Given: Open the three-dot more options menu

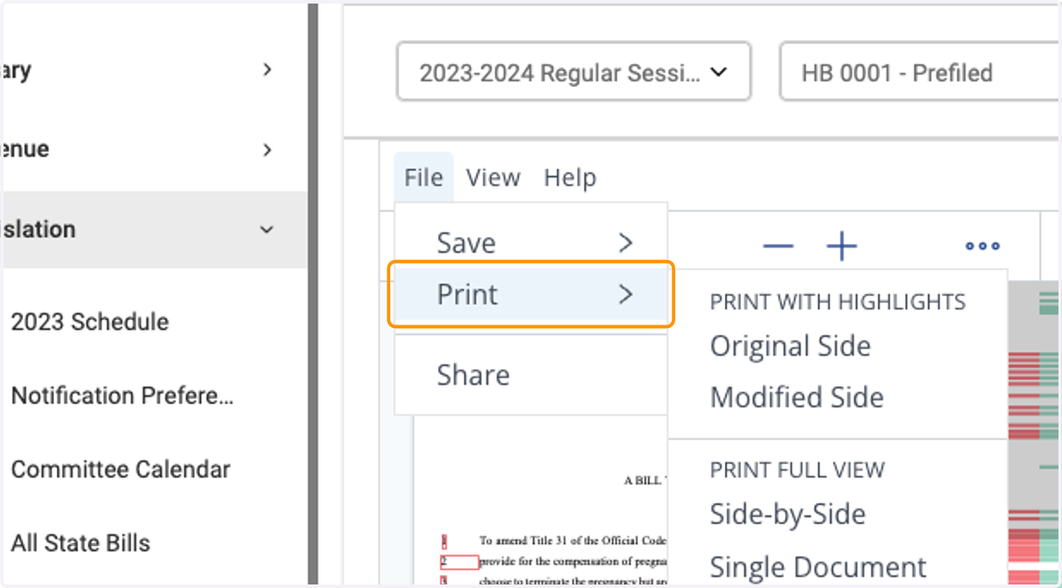Looking at the screenshot, I should [x=982, y=247].
